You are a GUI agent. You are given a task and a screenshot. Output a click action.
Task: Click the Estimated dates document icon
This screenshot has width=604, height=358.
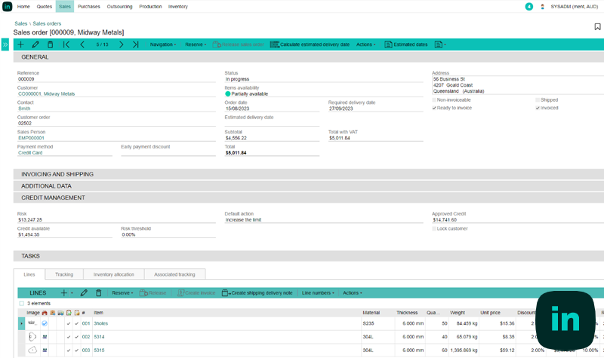click(x=388, y=44)
